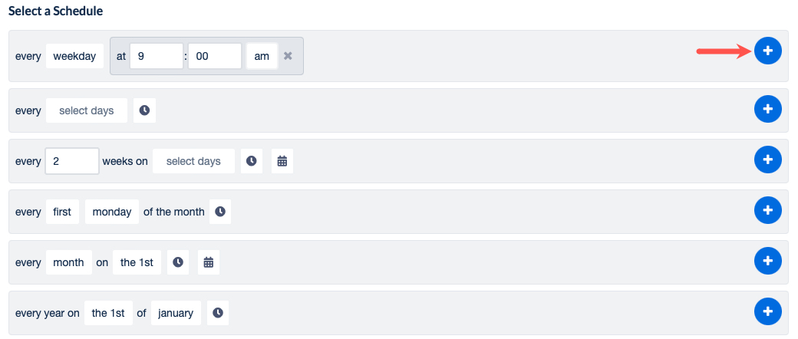Remove the 9:00 am time with X icon
The width and height of the screenshot is (798, 339).
(288, 56)
